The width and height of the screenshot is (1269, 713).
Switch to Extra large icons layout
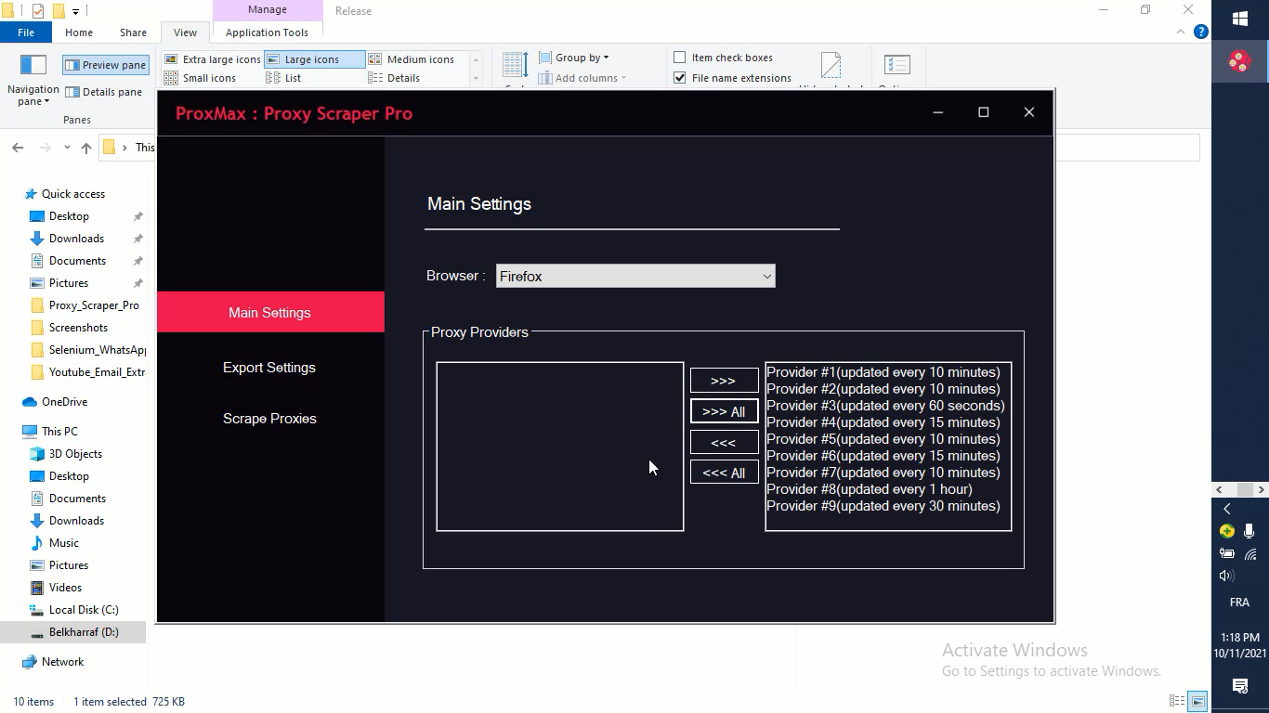tap(213, 59)
